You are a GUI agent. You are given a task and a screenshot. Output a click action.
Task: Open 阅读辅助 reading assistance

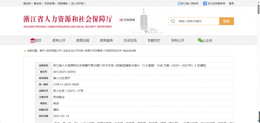tap(63, 4)
